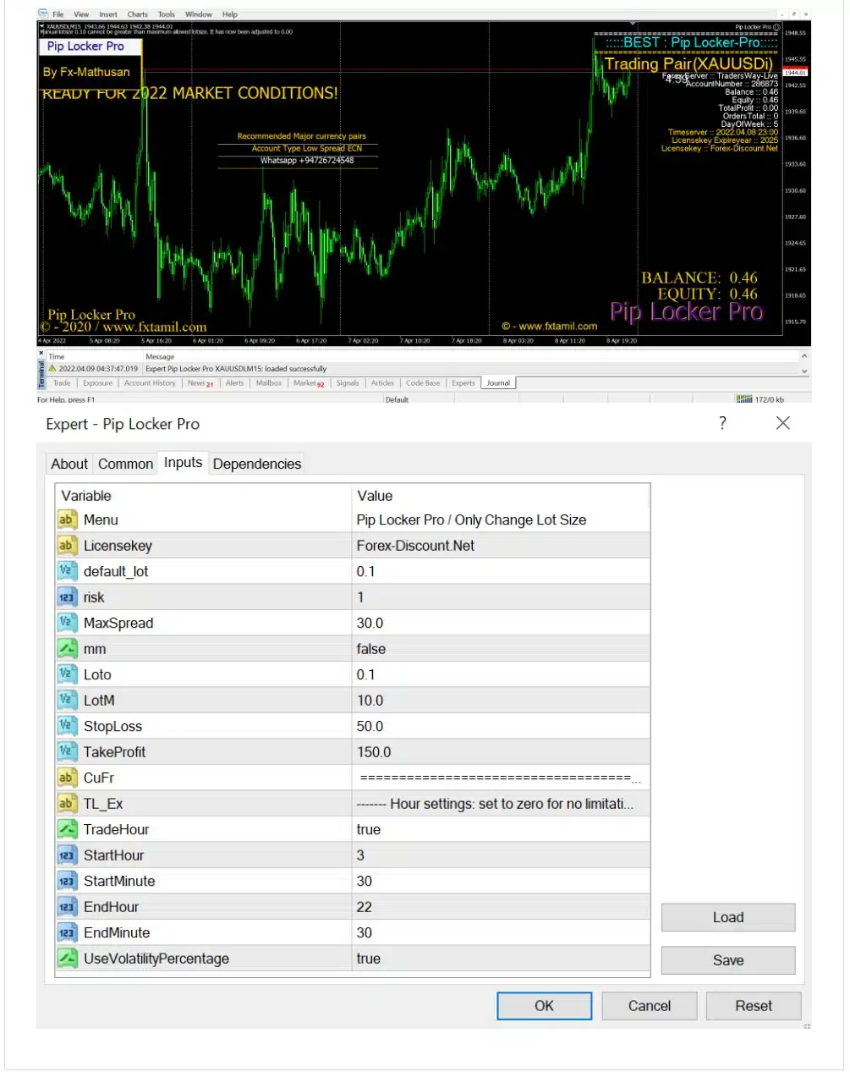Click the double-type icon beside StopLoss

coord(66,726)
